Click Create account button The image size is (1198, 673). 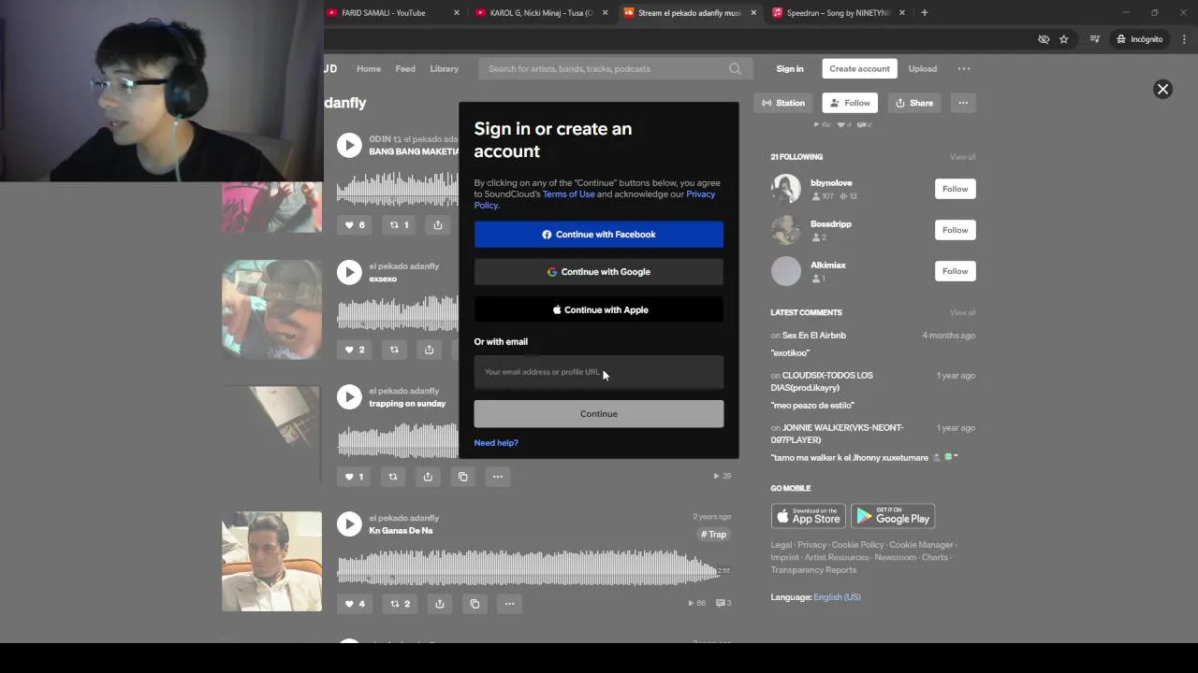coord(859,68)
